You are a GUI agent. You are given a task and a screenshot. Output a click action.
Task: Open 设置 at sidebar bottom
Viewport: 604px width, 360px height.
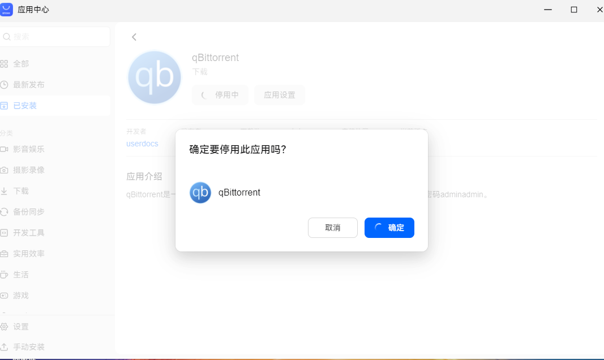point(54,327)
